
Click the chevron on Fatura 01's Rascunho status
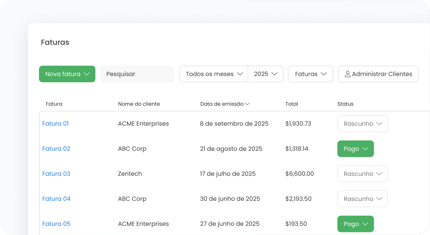[x=380, y=124]
